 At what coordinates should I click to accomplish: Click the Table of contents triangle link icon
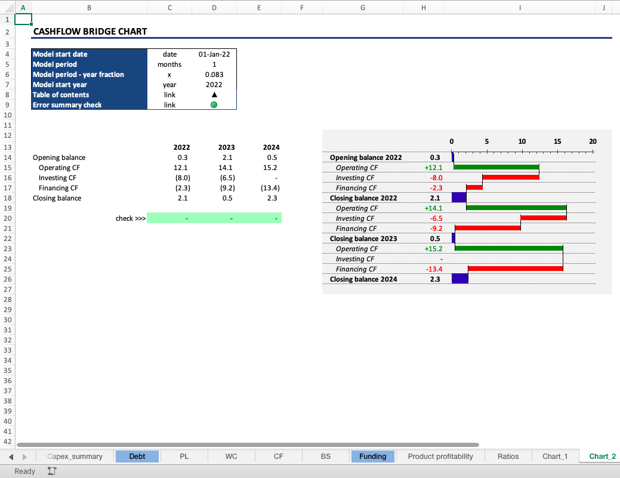214,94
